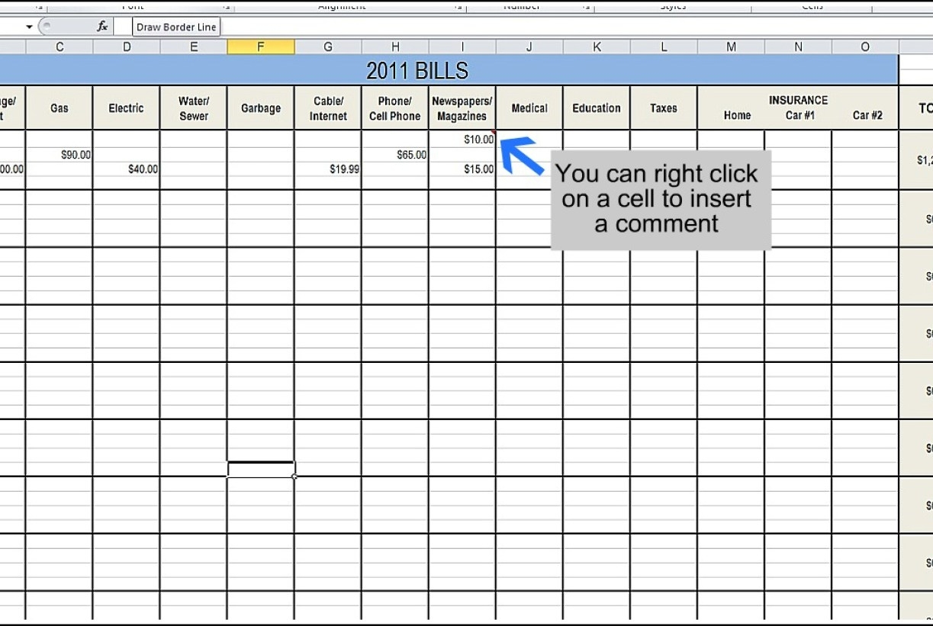Select the Phone/Cell Phone header cell

click(395, 108)
